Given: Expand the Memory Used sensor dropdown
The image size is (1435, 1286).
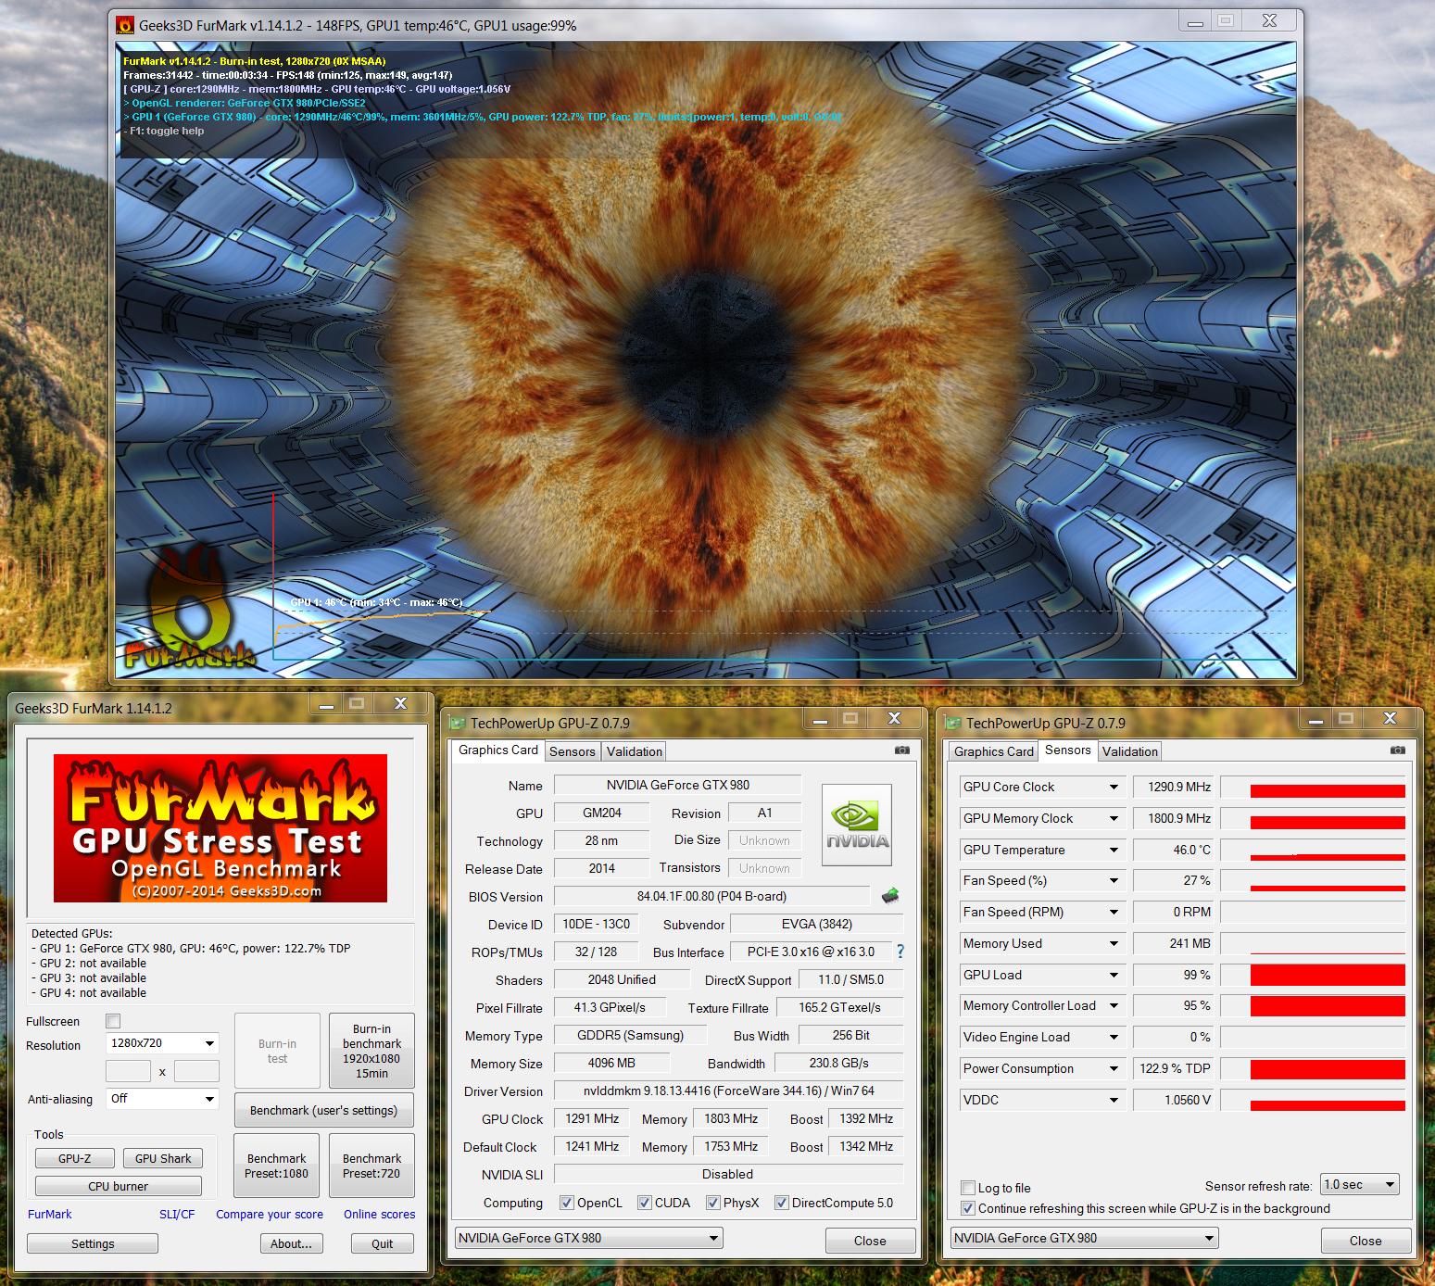Looking at the screenshot, I should coord(1114,944).
